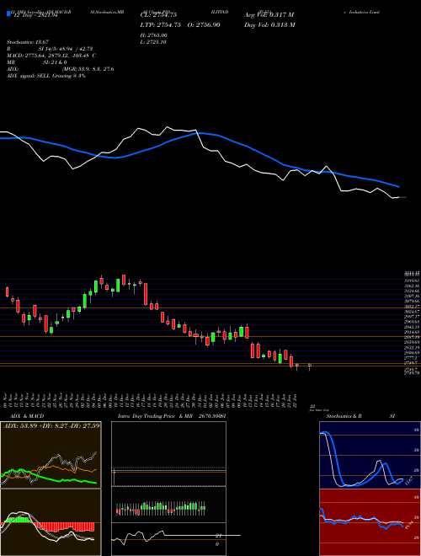421x556 pixels.
Task: Click the 'ADX: 53.89 +DY: 8.27 -DY: 27.59' header
Action: tap(51, 425)
